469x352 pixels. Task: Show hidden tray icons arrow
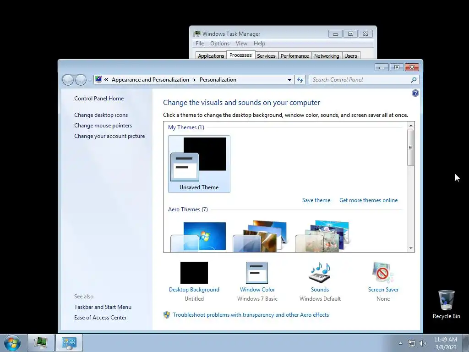[x=400, y=343]
